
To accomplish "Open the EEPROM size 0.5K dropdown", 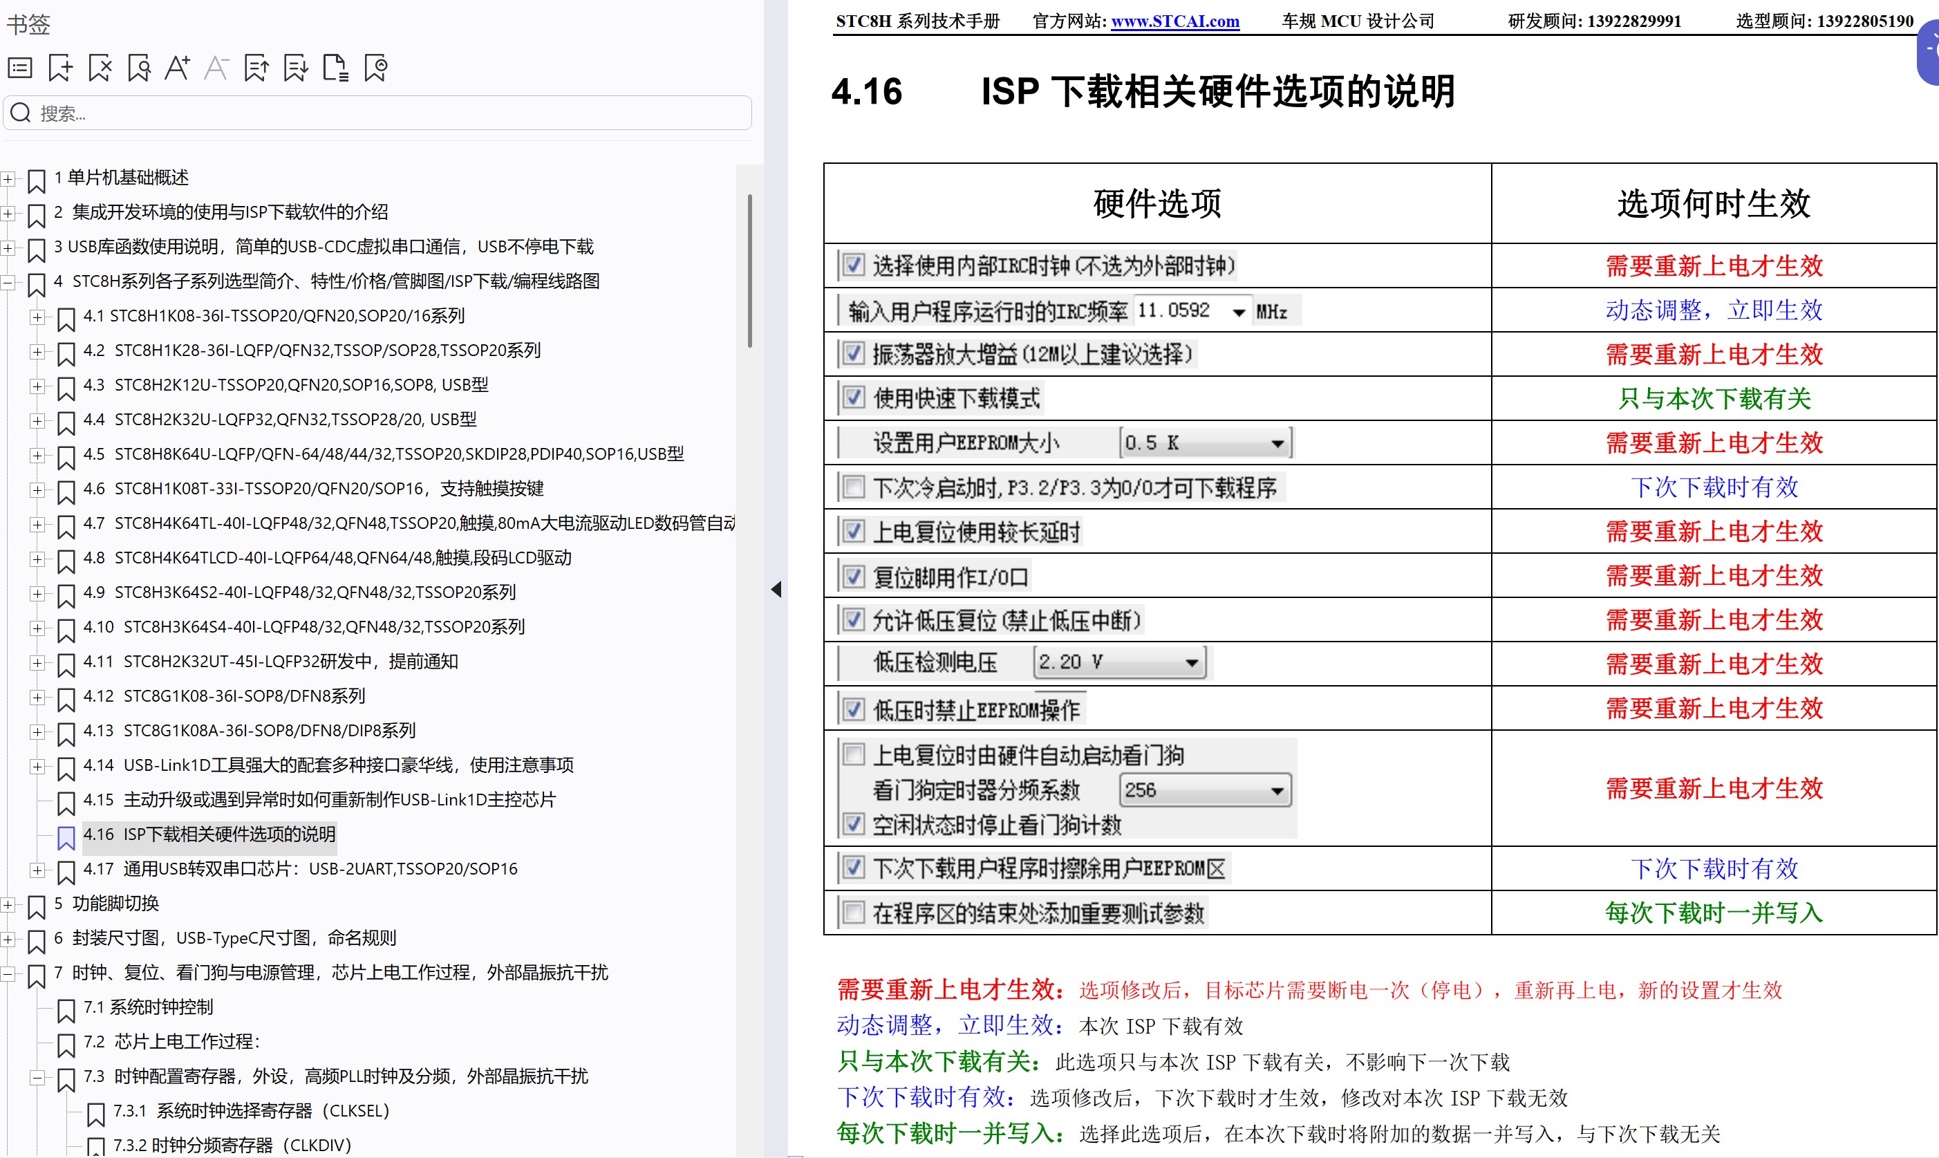I will pos(1277,442).
